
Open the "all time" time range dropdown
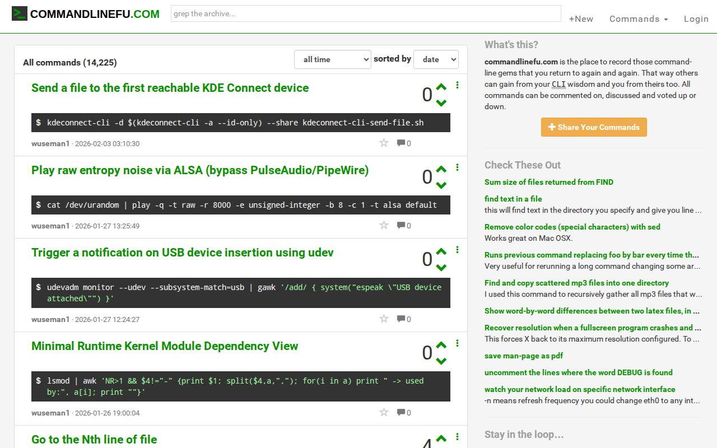pos(332,59)
